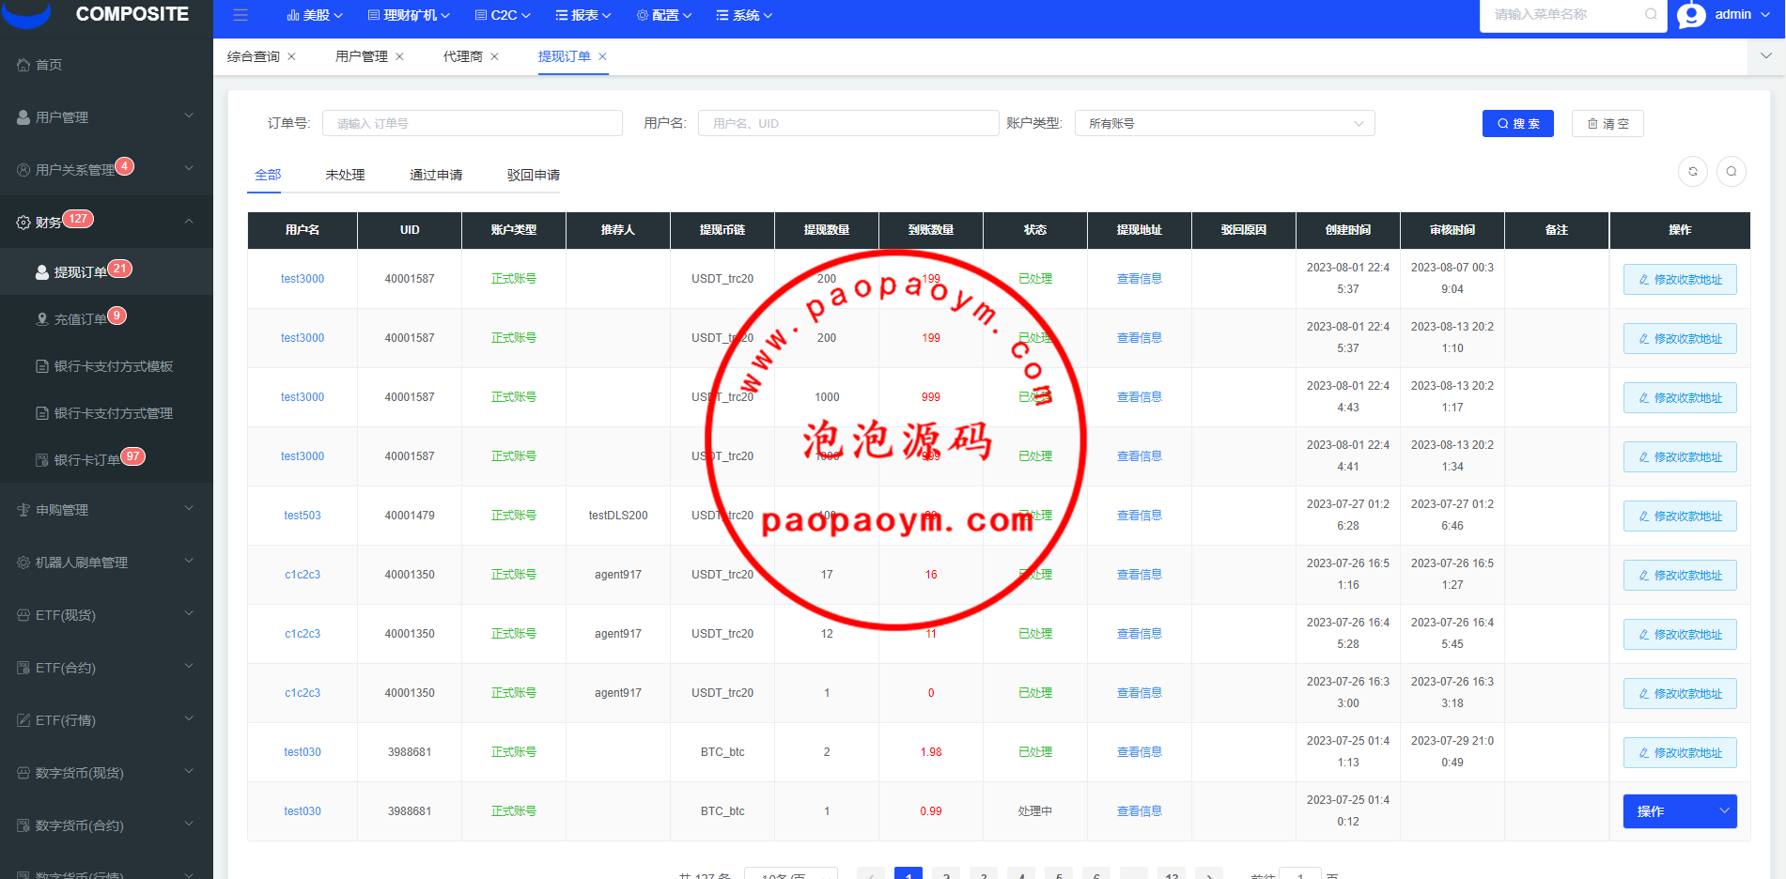Click agent917 cell in the 17-quantity row

tap(618, 575)
